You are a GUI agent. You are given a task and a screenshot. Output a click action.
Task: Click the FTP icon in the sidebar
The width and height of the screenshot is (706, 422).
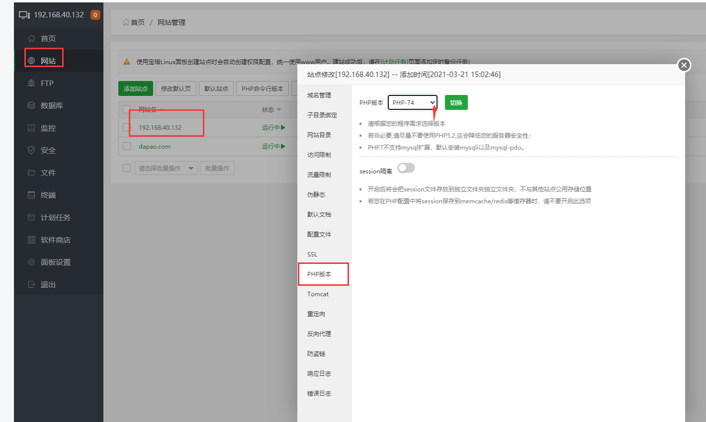31,83
